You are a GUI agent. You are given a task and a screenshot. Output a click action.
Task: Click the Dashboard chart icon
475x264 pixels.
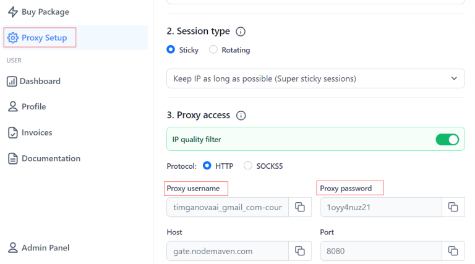coord(12,81)
